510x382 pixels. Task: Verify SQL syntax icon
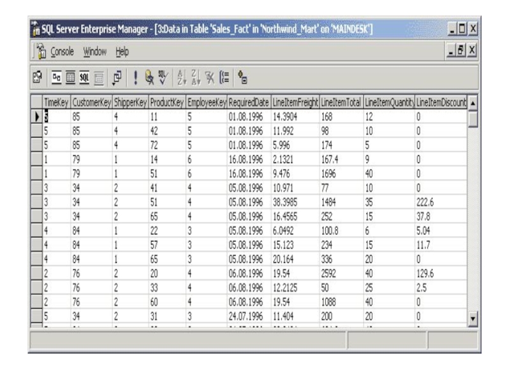pos(163,78)
